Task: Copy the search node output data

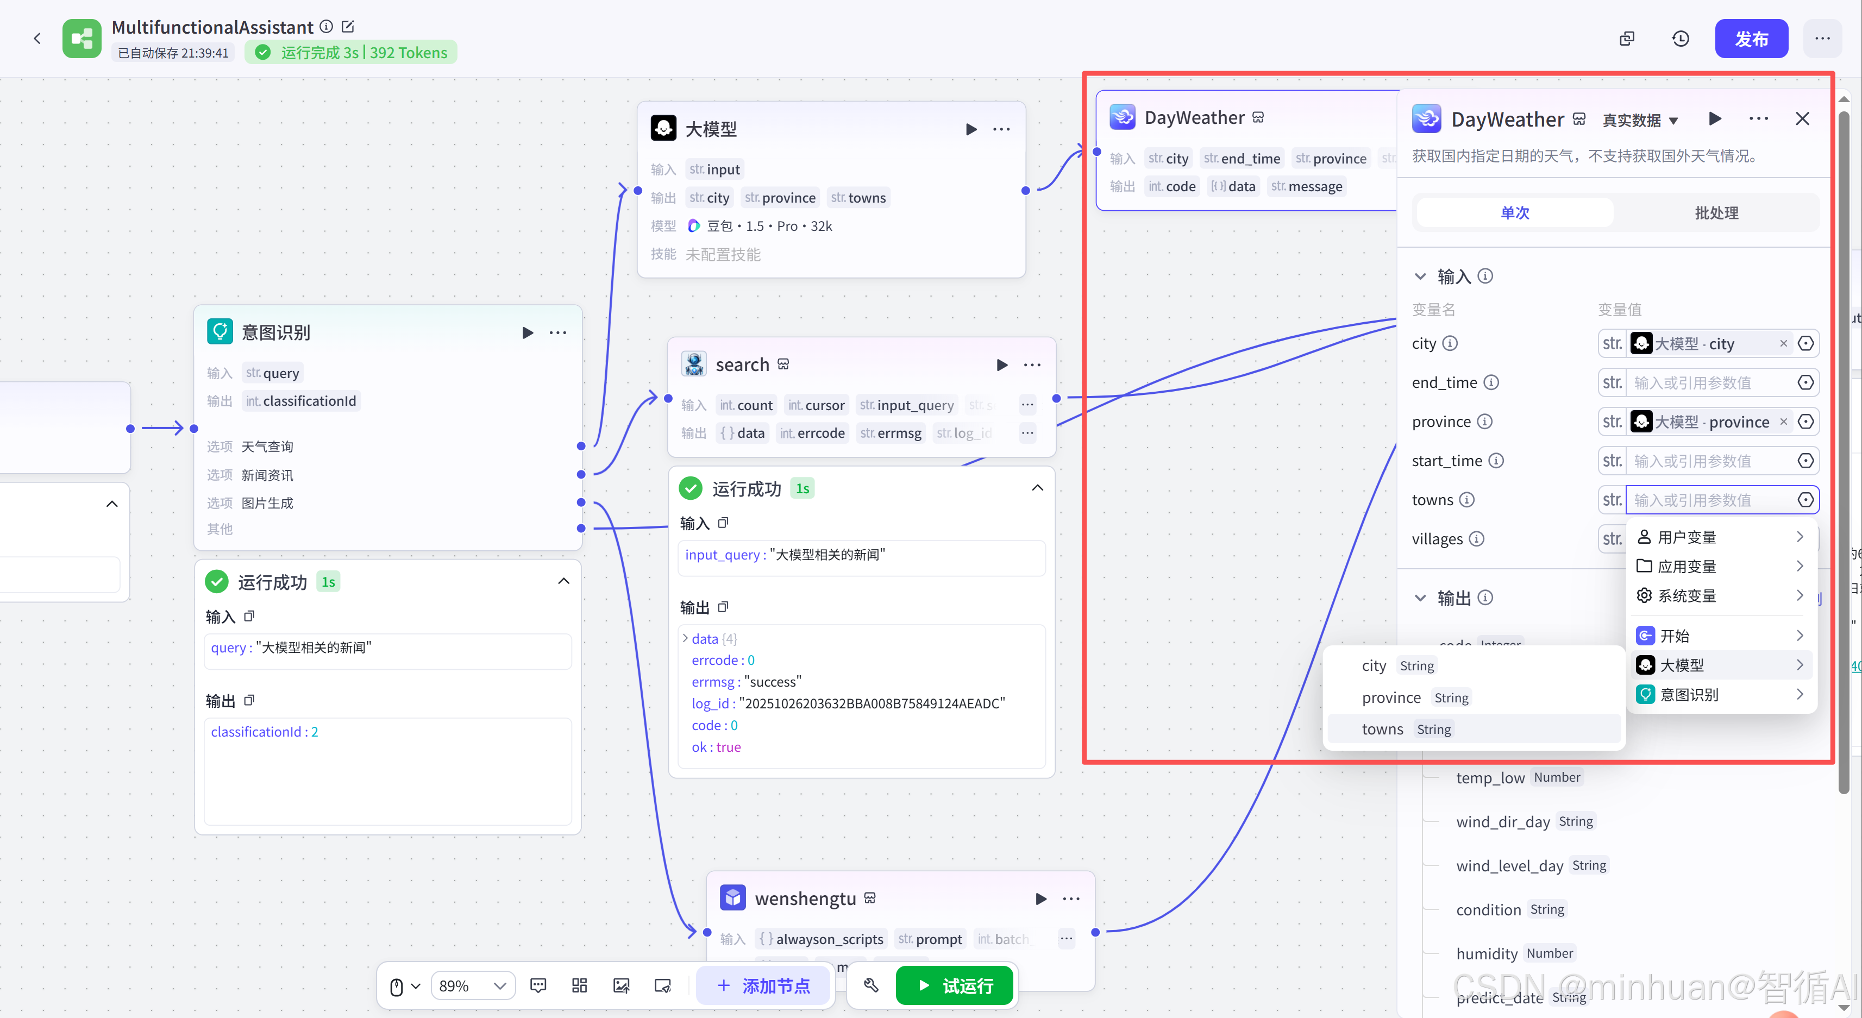Action: pyautogui.click(x=723, y=607)
